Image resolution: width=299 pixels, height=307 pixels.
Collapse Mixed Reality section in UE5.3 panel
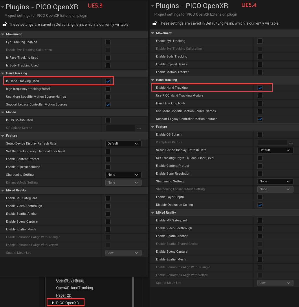coord(3,191)
